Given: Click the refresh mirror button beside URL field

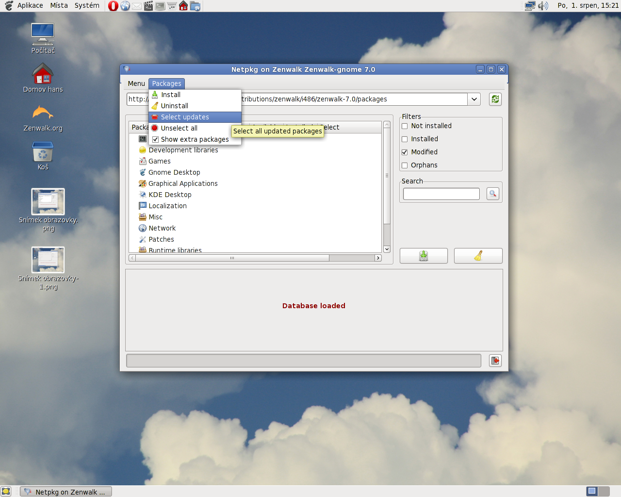Looking at the screenshot, I should tap(495, 99).
